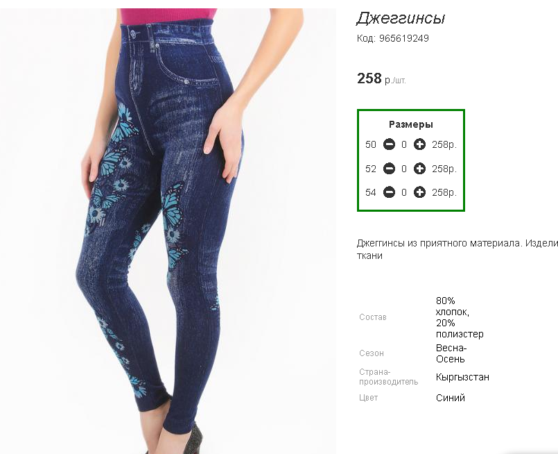Select the quantity value for size 54

(404, 192)
